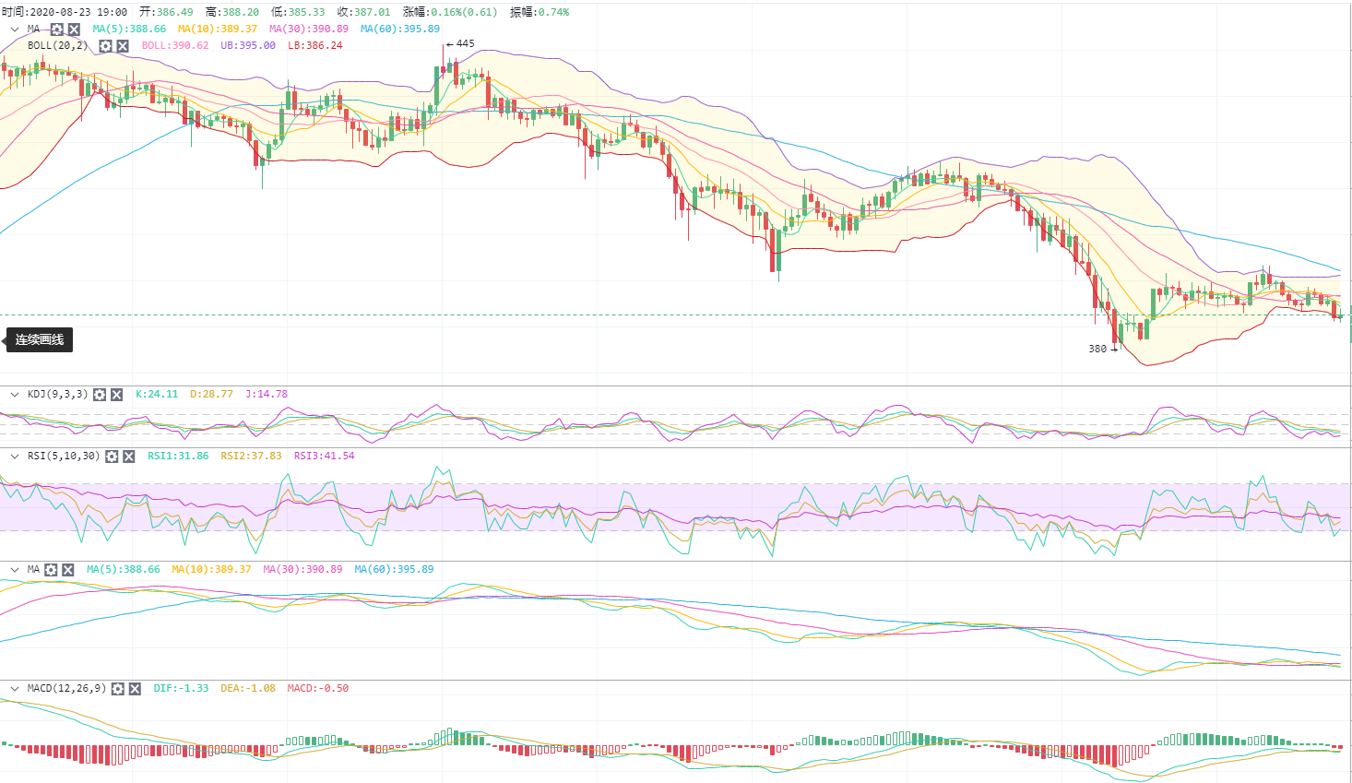This screenshot has width=1352, height=783.
Task: Open settings gear for main chart MA indicator
Action: [57, 30]
